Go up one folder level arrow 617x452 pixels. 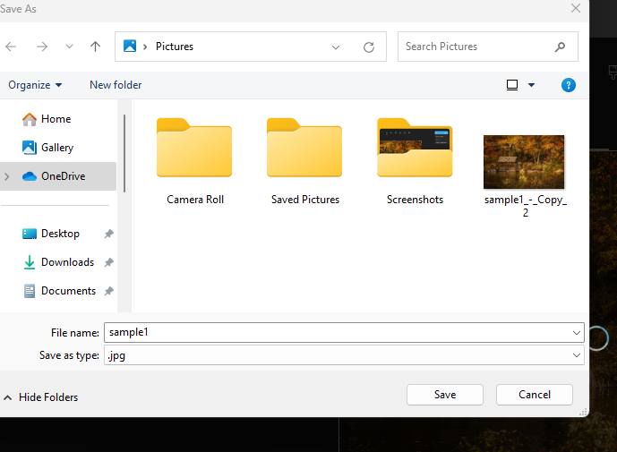pos(95,47)
